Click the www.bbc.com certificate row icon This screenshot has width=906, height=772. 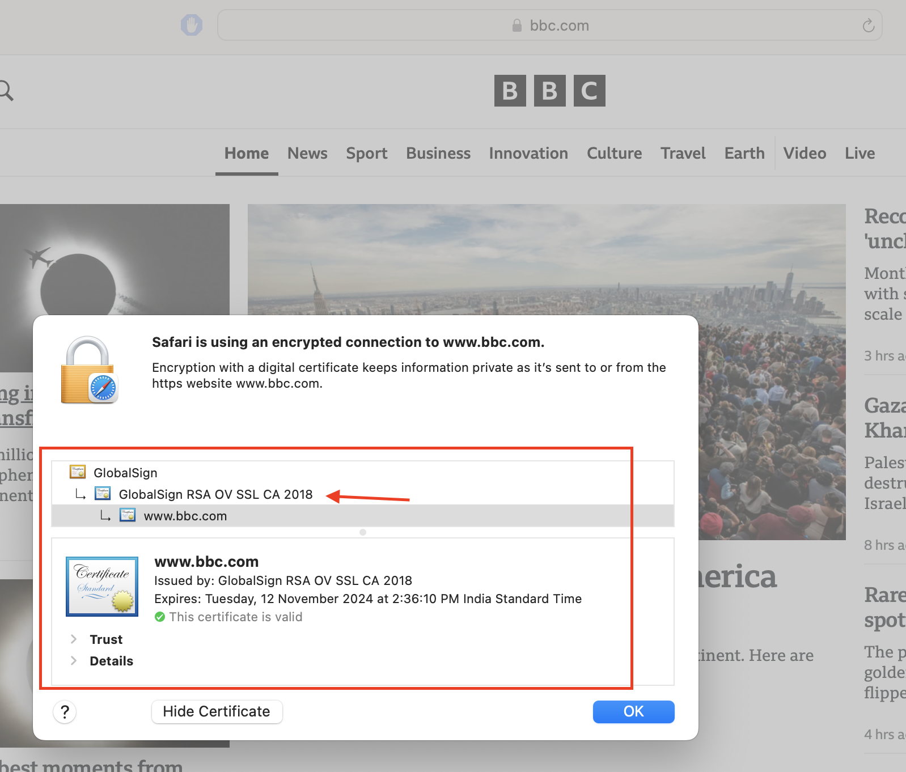tap(128, 515)
